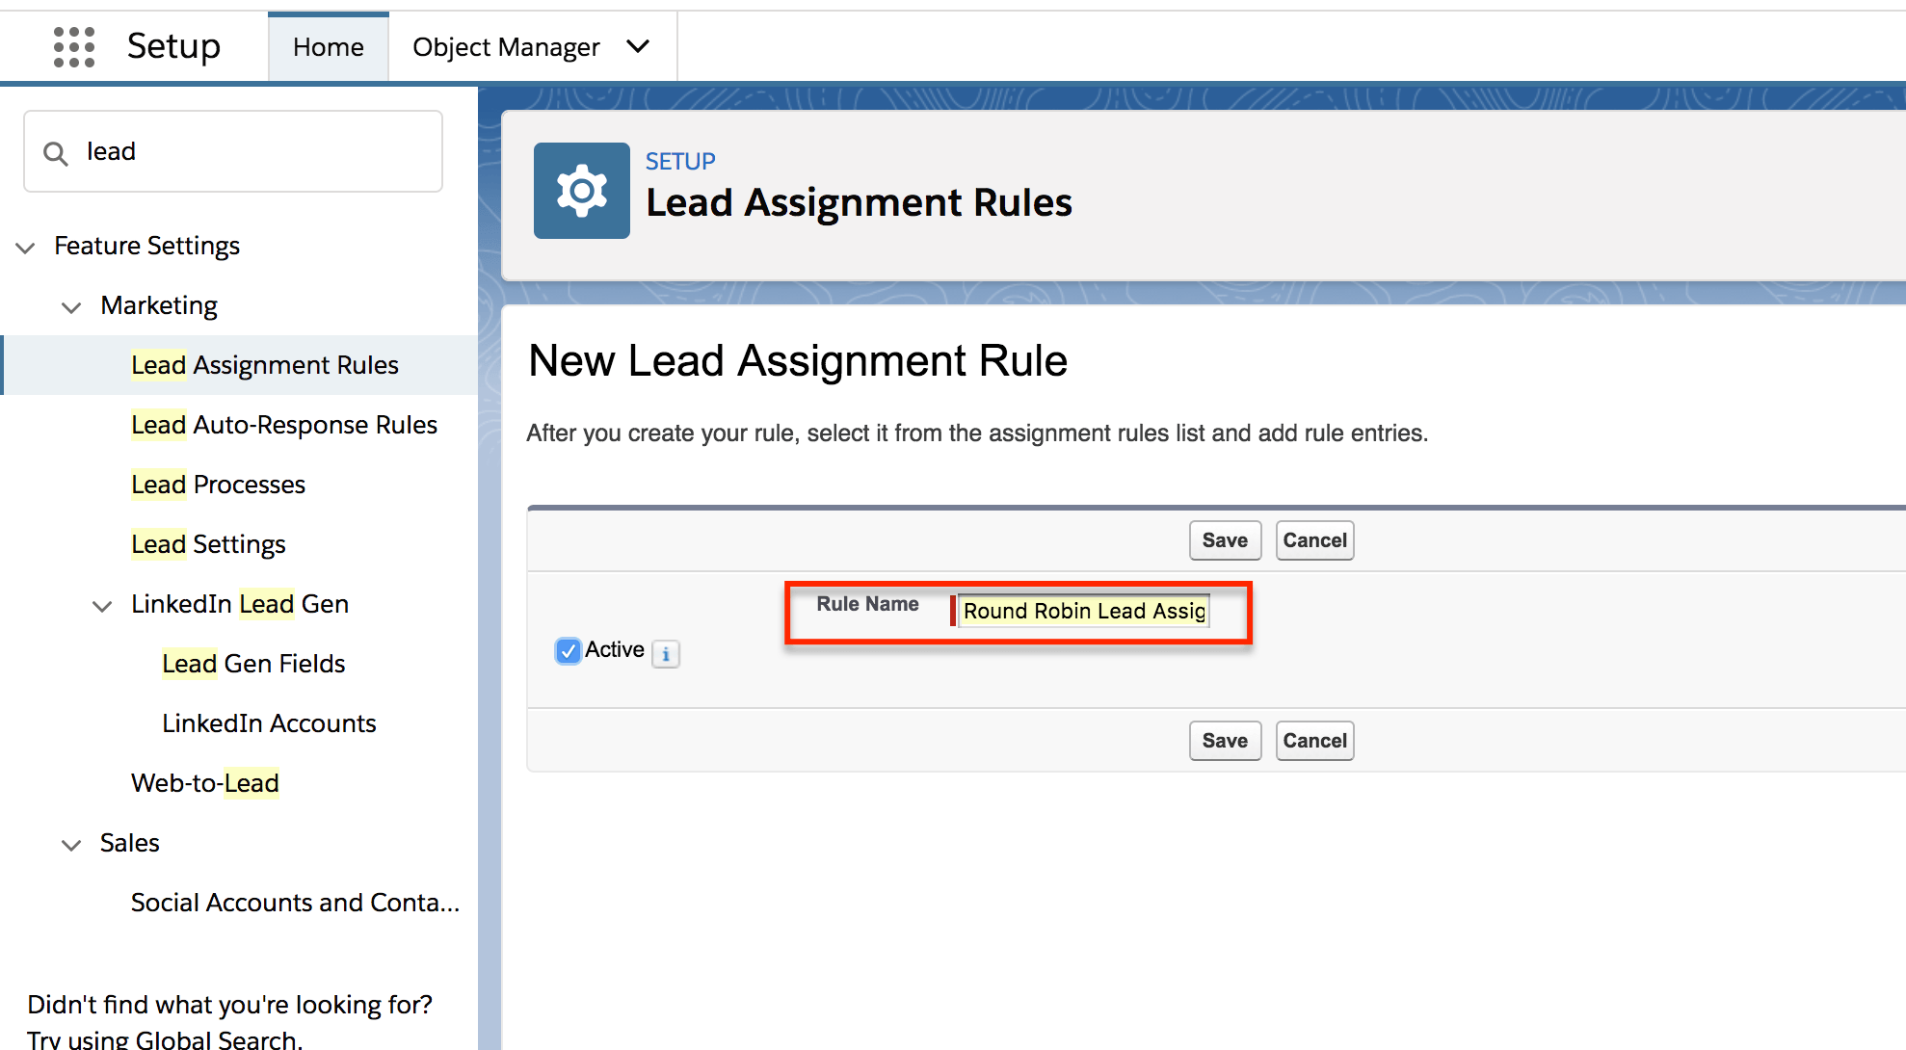Click the magnifying glass in Quick Find
Image resolution: width=1906 pixels, height=1050 pixels.
click(x=55, y=151)
